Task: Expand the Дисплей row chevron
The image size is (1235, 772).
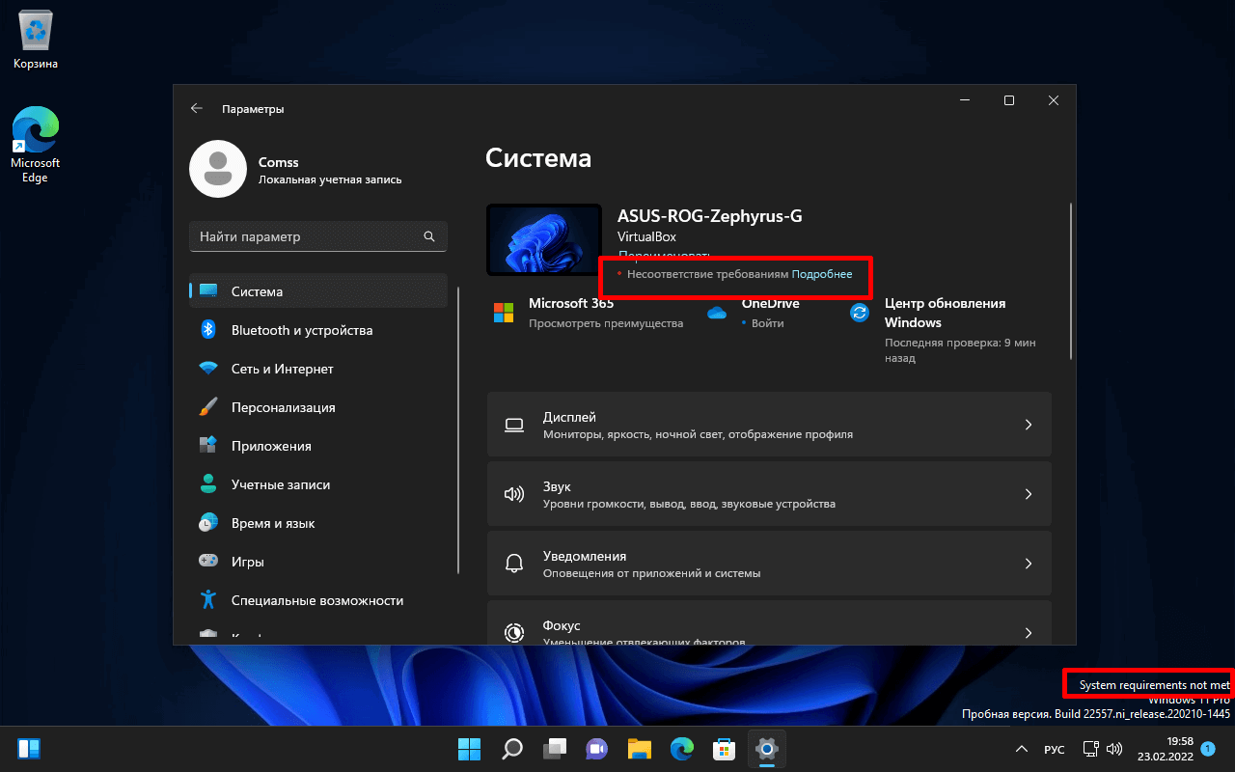Action: point(1029,425)
